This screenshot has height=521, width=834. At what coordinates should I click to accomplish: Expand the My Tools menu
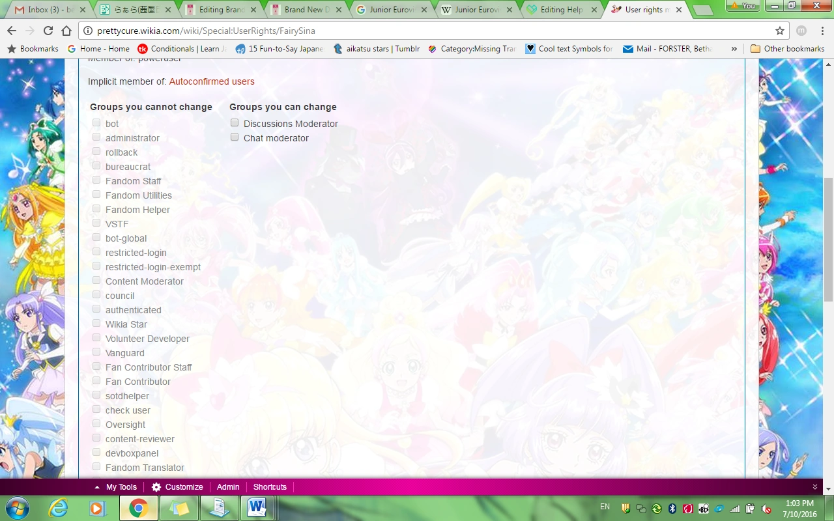tap(116, 487)
